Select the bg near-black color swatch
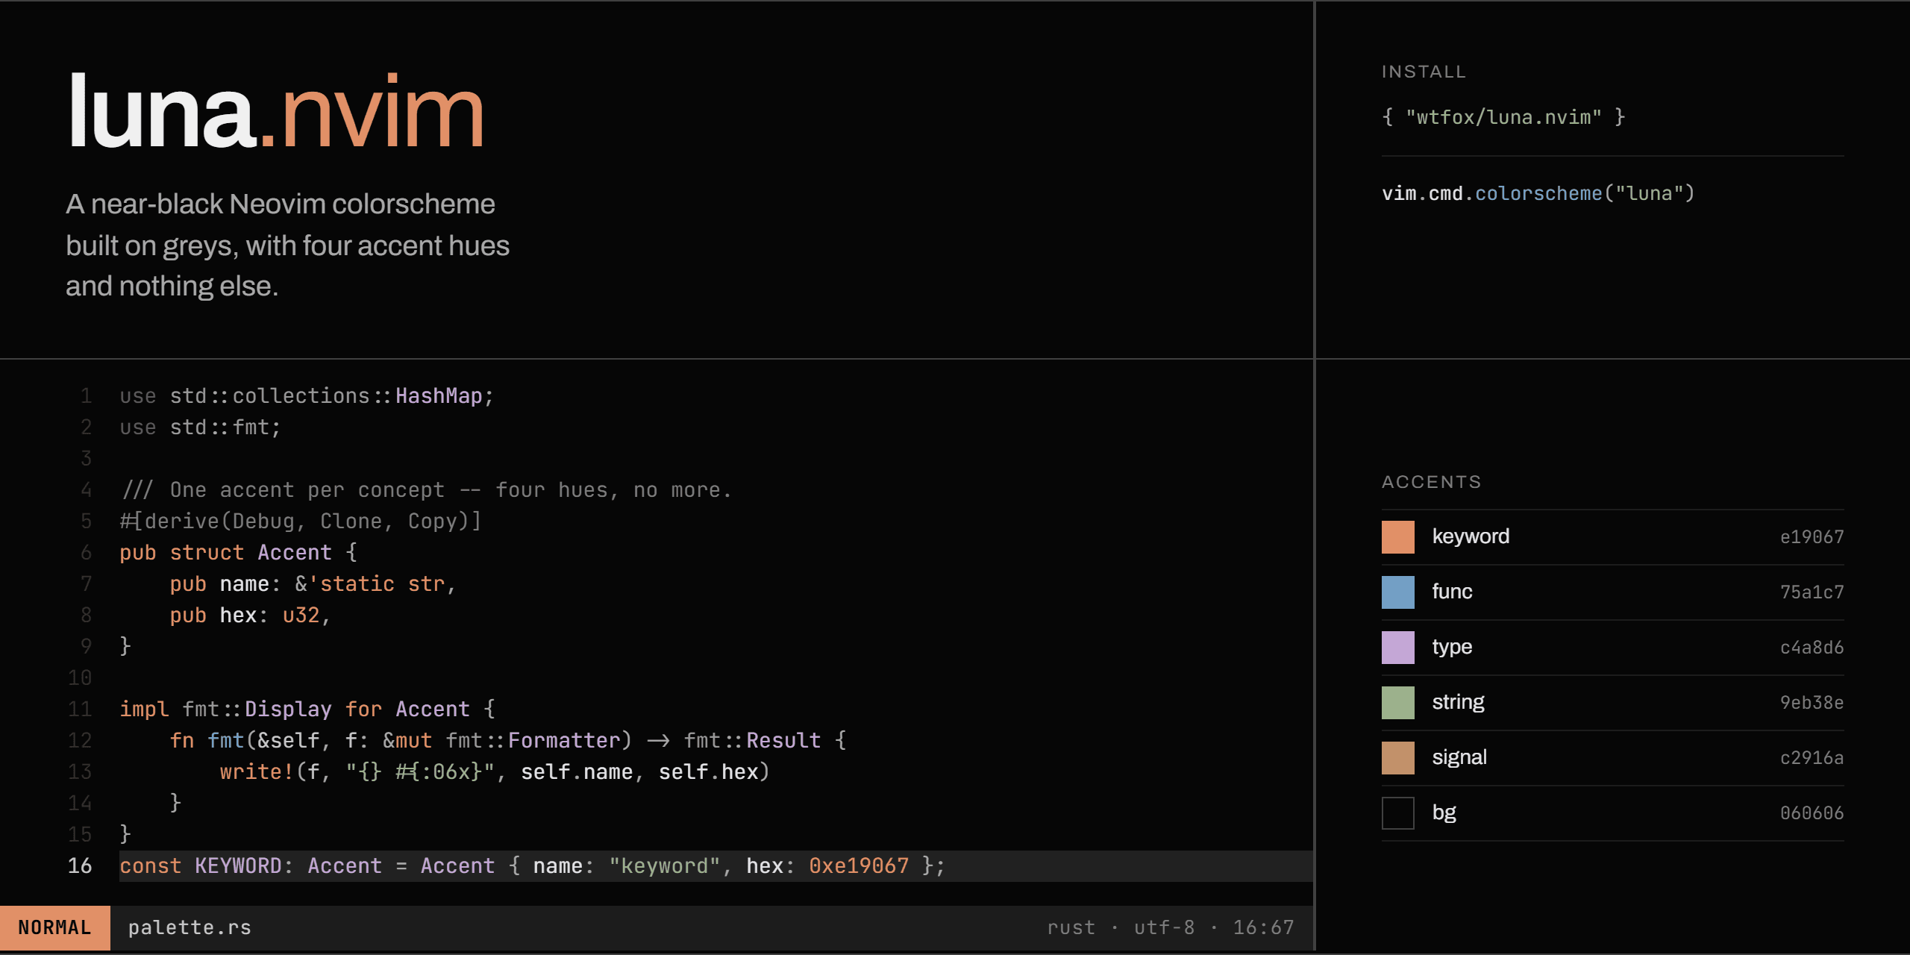The image size is (1910, 955). click(x=1397, y=813)
